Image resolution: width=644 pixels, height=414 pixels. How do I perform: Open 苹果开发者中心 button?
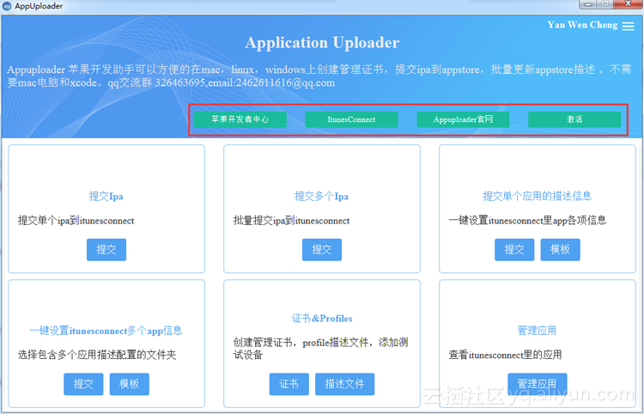click(240, 119)
